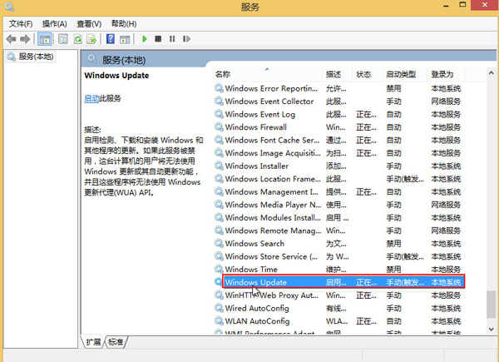Select Windows Media Player Network row
499x362 pixels.
pos(339,205)
